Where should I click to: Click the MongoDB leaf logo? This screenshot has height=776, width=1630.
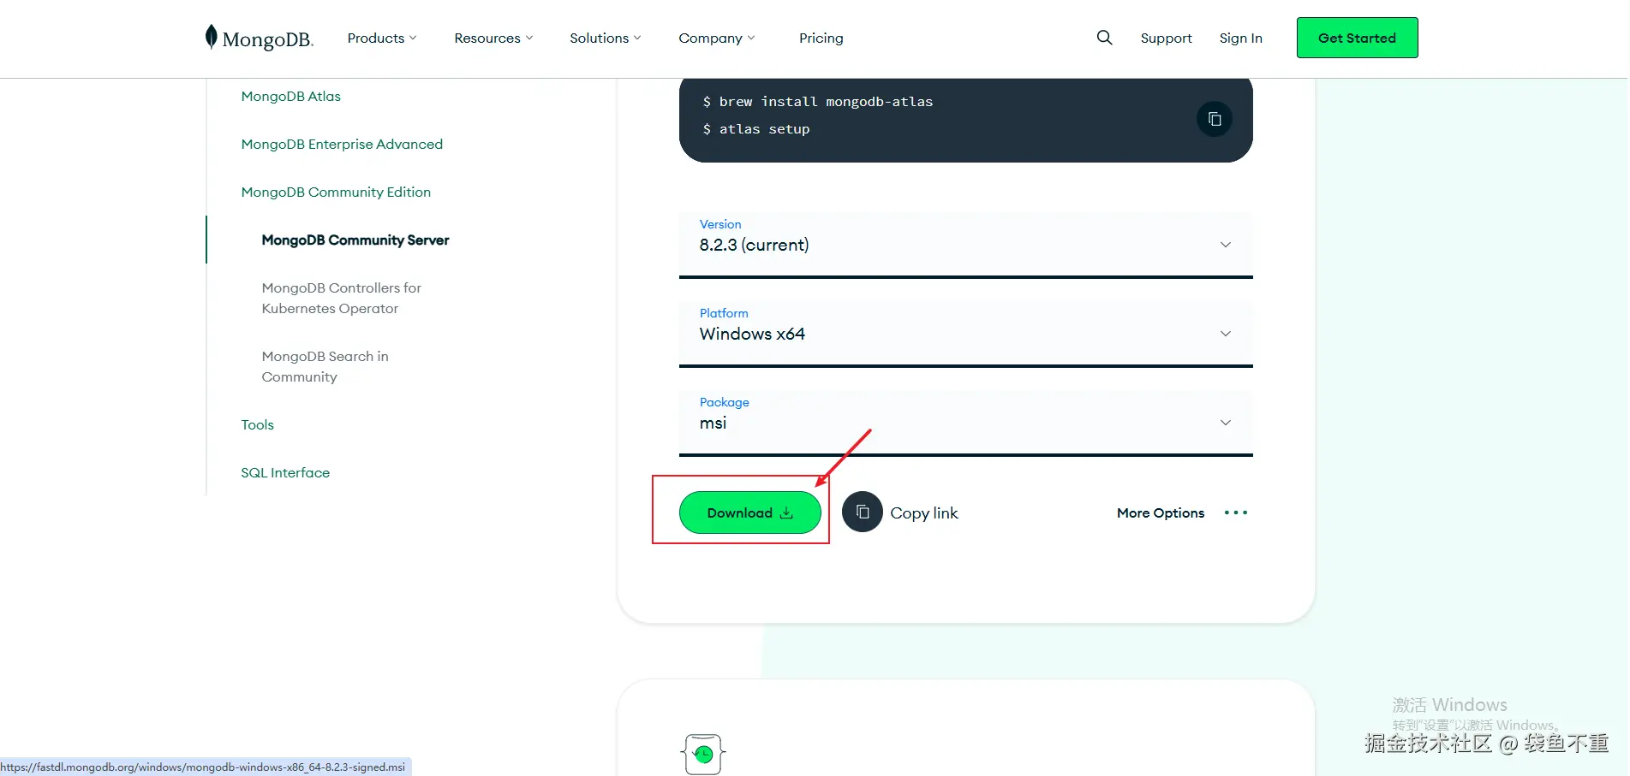pyautogui.click(x=259, y=38)
